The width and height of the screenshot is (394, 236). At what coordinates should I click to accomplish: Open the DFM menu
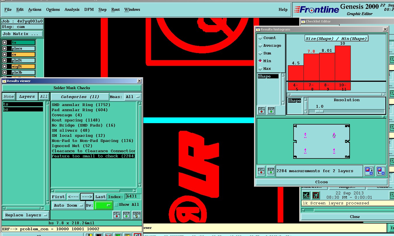click(x=89, y=9)
